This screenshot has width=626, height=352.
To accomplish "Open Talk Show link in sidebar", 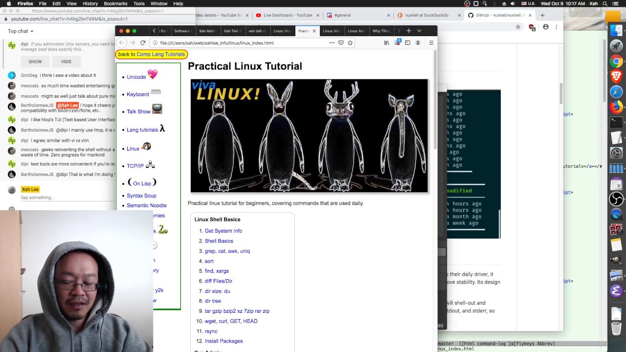I will tap(138, 111).
